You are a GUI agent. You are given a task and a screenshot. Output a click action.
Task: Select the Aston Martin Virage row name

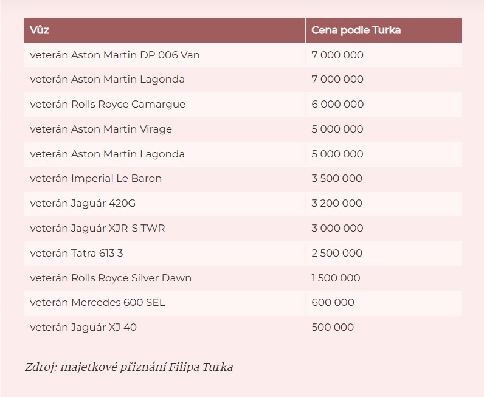[x=101, y=129]
